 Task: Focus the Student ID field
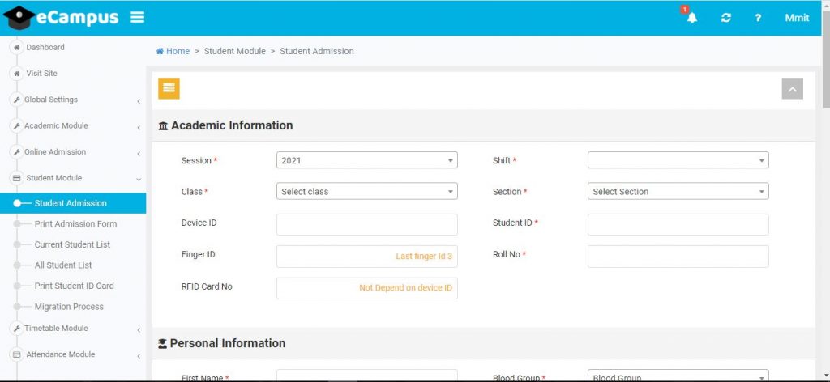pos(678,224)
